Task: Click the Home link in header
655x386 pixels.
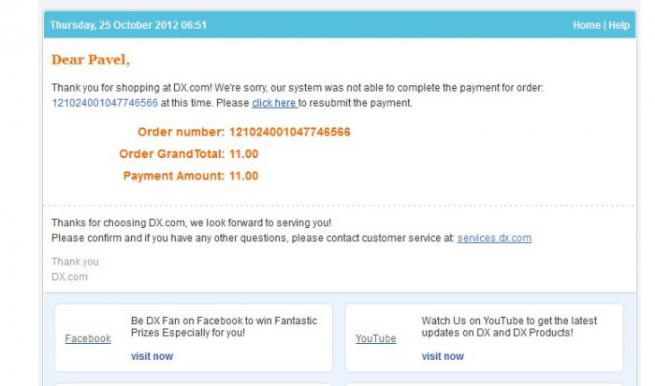Action: tap(586, 25)
